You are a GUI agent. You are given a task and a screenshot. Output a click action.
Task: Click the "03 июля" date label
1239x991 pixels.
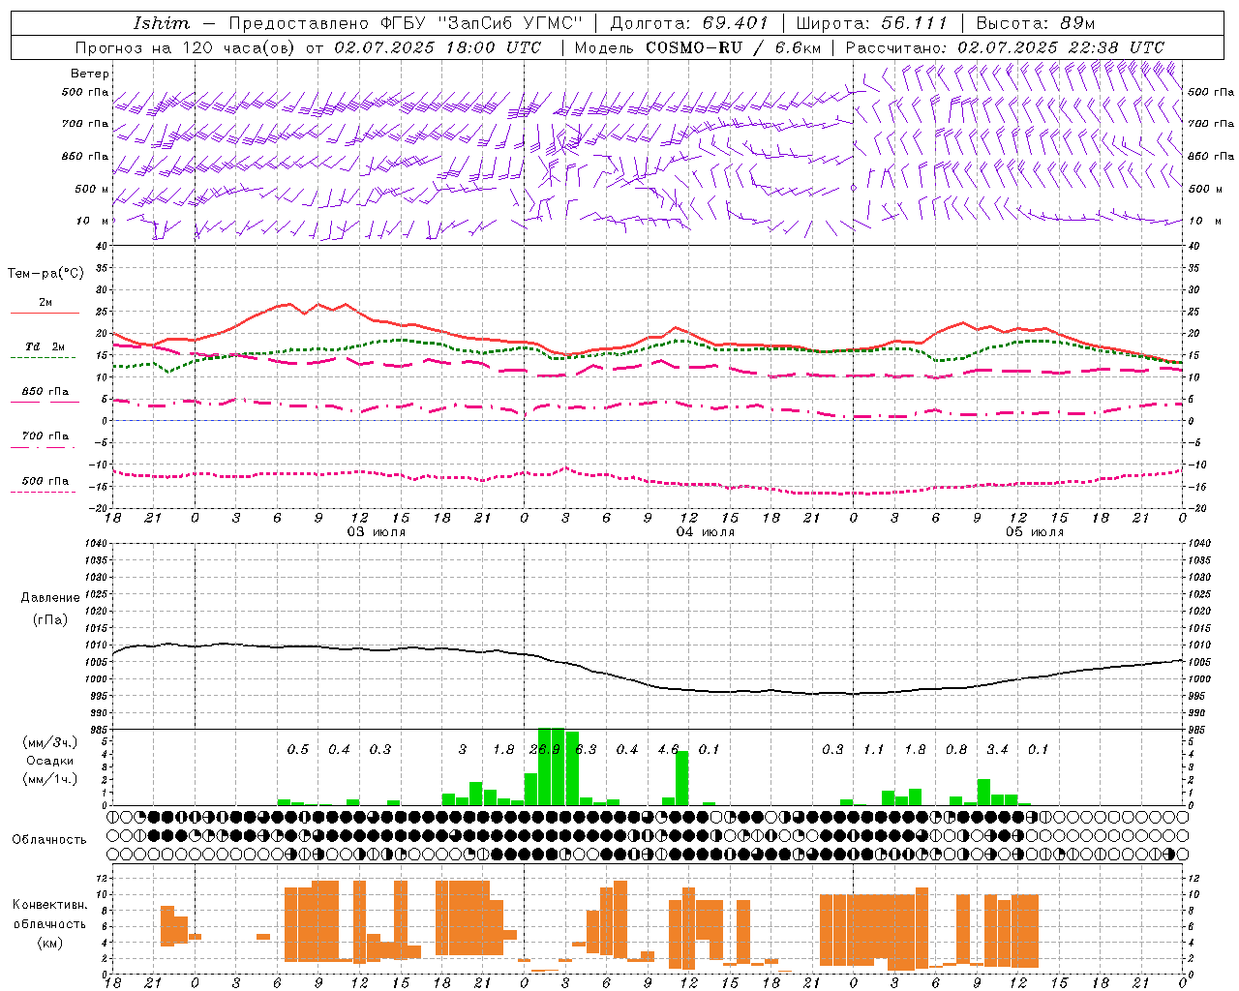[x=377, y=532]
